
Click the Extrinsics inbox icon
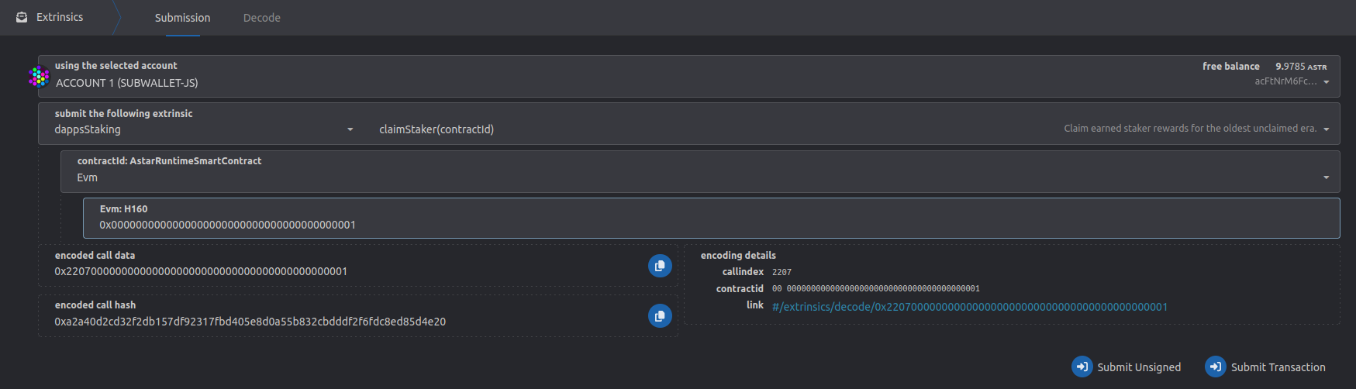22,17
